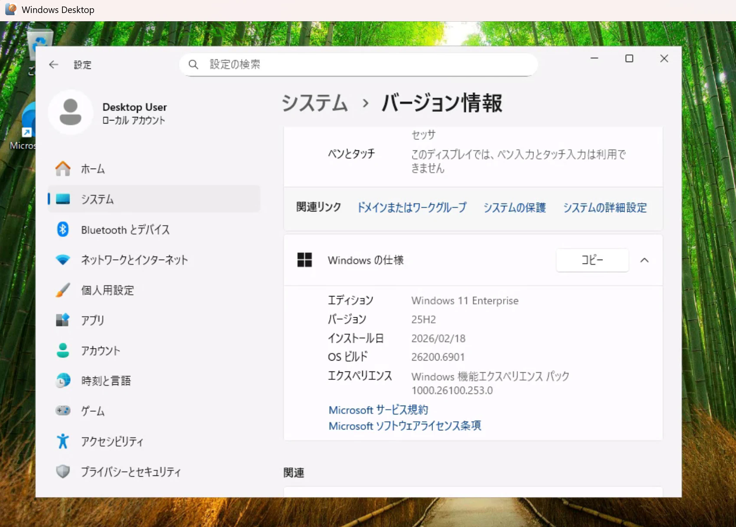Click the ゲーム controller icon
The width and height of the screenshot is (736, 527).
[63, 410]
